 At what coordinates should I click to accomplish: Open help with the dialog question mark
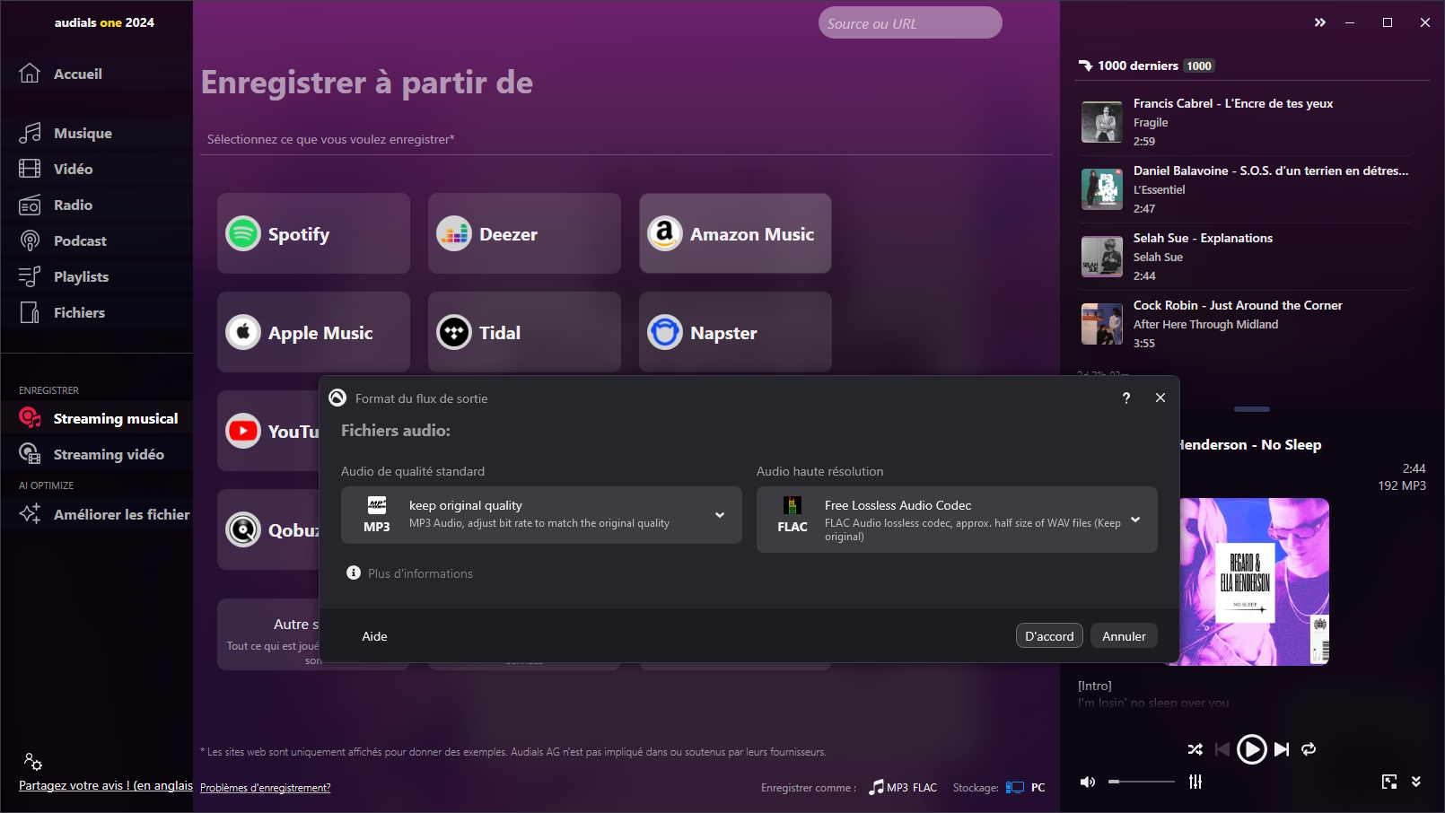[1126, 398]
